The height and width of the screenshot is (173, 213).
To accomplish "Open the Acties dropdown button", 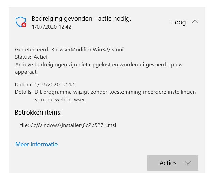I will coord(173,163).
